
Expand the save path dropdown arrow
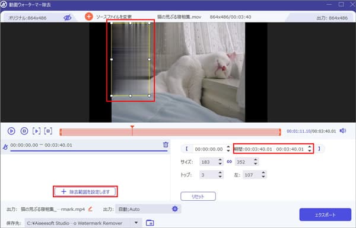pos(136,223)
